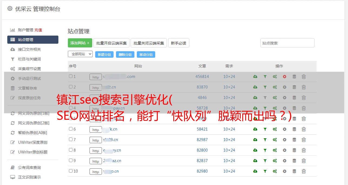348x185 pixels.
Task: Click article count 82980
Action: tap(202, 171)
